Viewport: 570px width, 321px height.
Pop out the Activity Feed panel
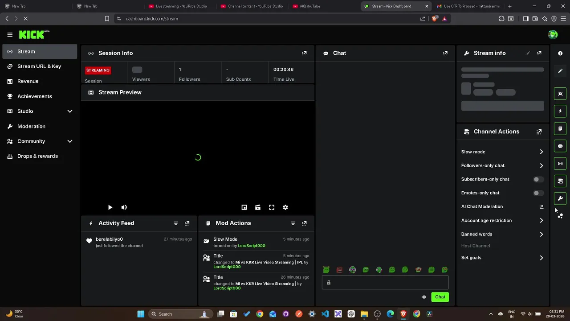(x=187, y=223)
